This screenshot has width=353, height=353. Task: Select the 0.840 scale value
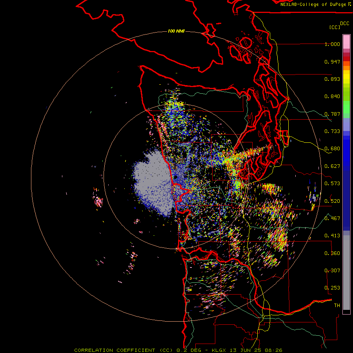coord(332,96)
